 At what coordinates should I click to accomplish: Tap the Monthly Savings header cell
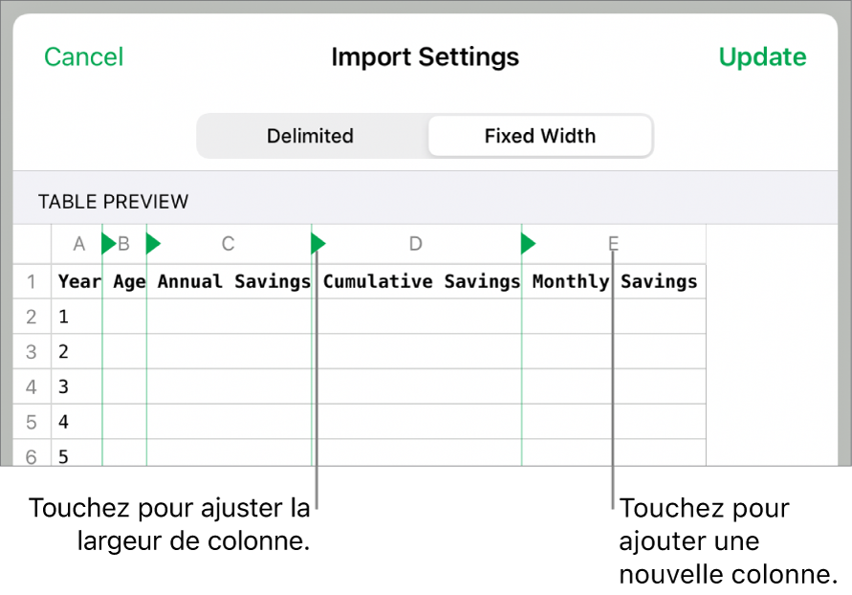tap(617, 281)
